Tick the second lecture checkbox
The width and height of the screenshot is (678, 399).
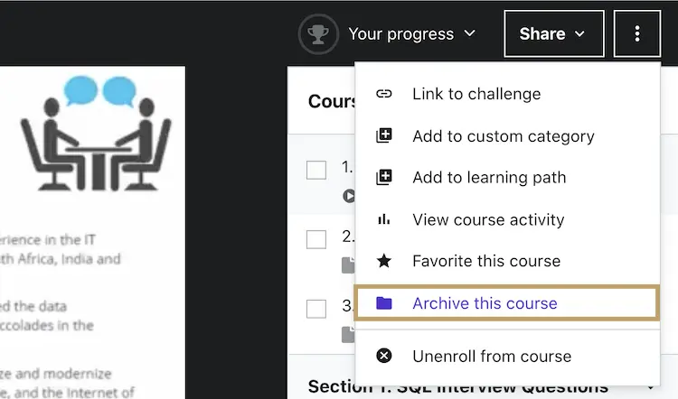316,239
